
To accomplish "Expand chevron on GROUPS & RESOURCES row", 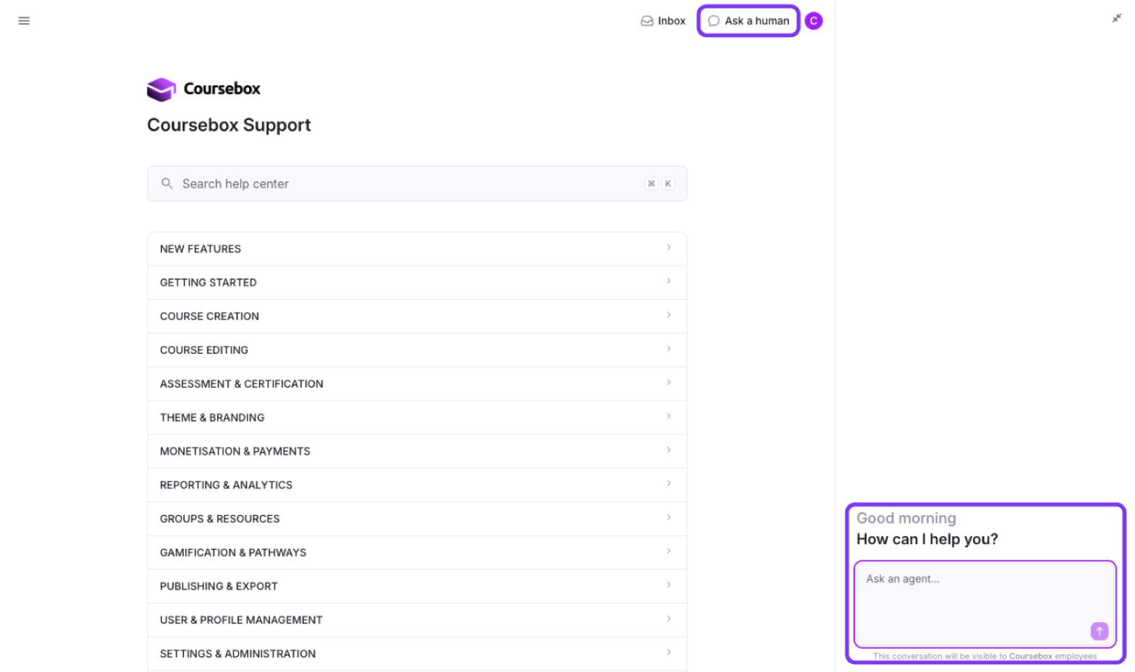I will click(x=669, y=517).
